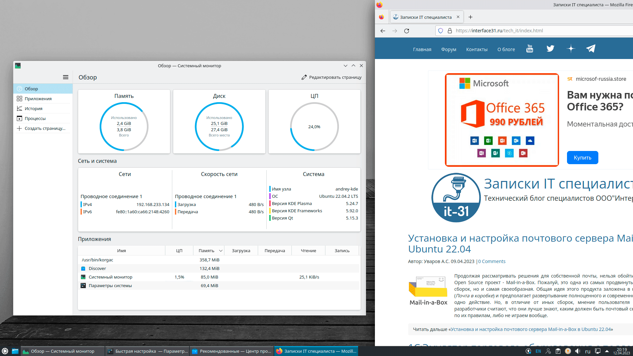The width and height of the screenshot is (633, 356).
Task: Expand the Память column sort arrow
Action: (221, 251)
